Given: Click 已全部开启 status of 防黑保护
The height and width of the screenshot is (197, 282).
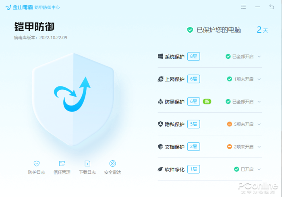Looking at the screenshot, I should click(x=243, y=102).
